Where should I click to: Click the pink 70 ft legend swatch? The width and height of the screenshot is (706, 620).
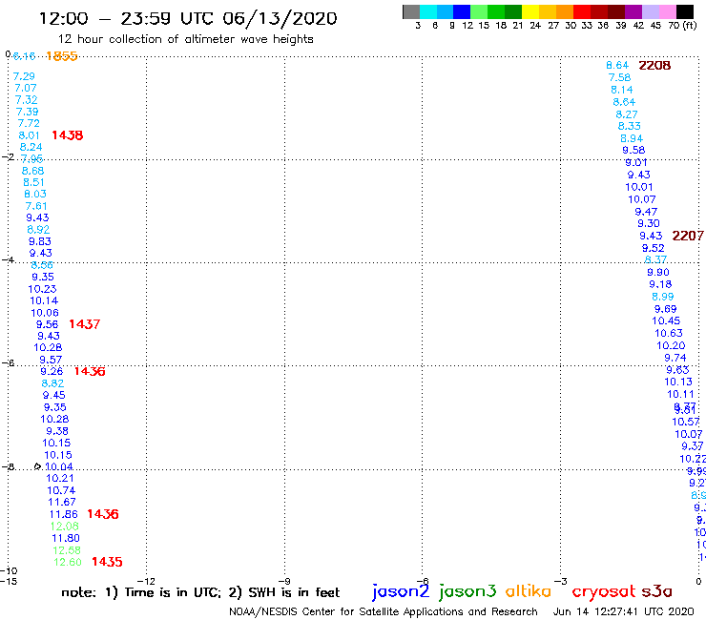667,11
